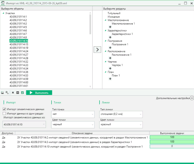Collapse the Участки tree node

pos(3,13)
